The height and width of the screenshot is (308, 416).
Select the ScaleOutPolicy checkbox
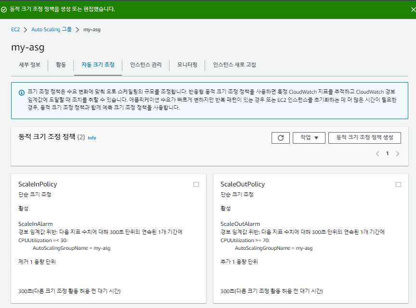398,185
